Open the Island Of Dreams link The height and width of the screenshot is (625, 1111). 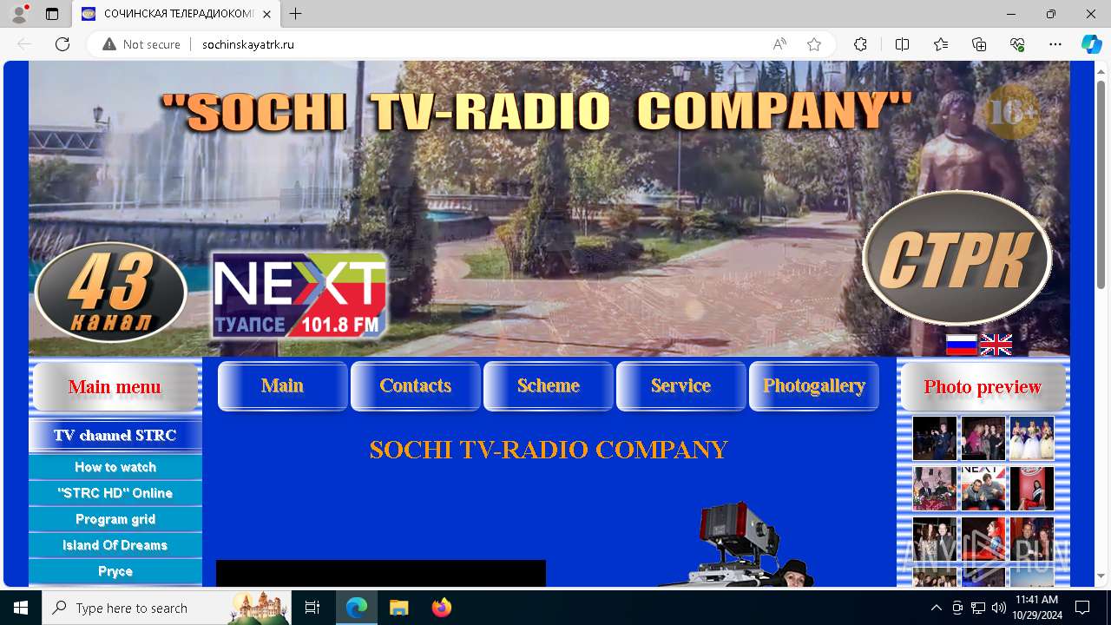[115, 545]
